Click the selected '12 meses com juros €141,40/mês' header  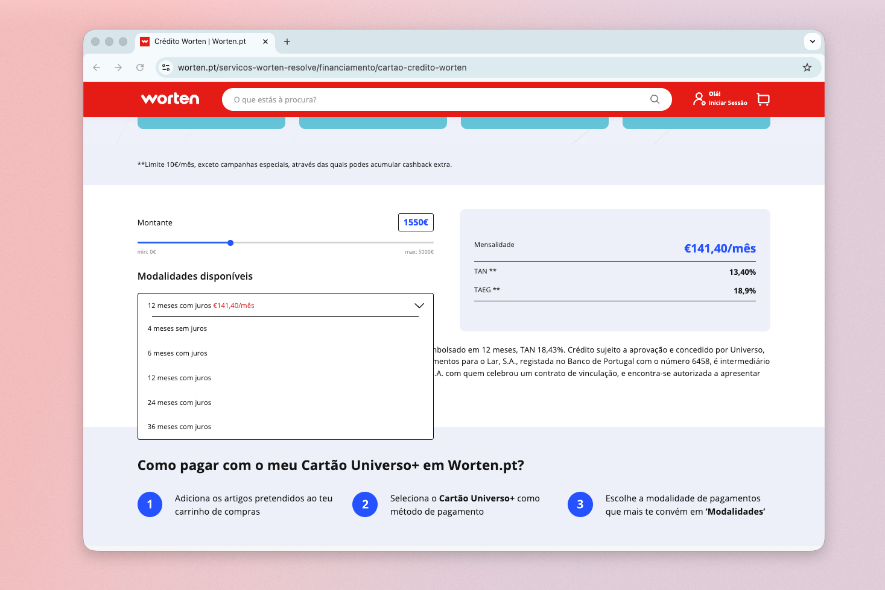pyautogui.click(x=285, y=306)
